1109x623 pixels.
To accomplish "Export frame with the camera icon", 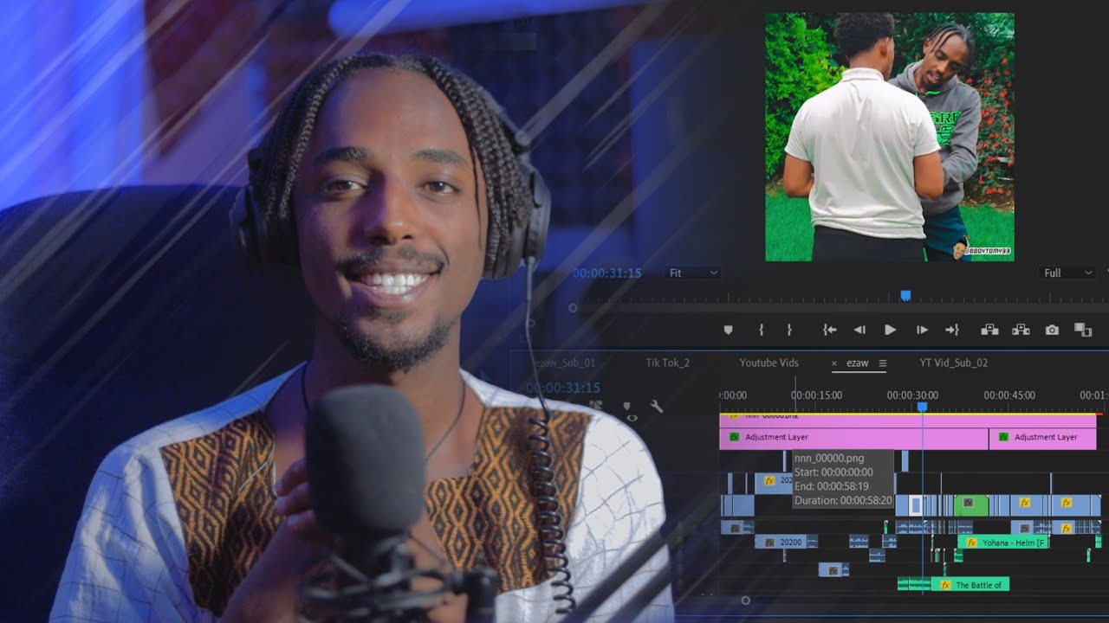I will [x=1052, y=330].
